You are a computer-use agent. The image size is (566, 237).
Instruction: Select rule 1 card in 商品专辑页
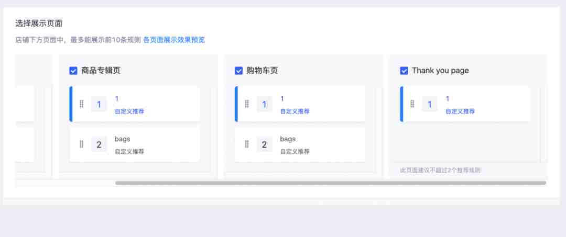134,104
